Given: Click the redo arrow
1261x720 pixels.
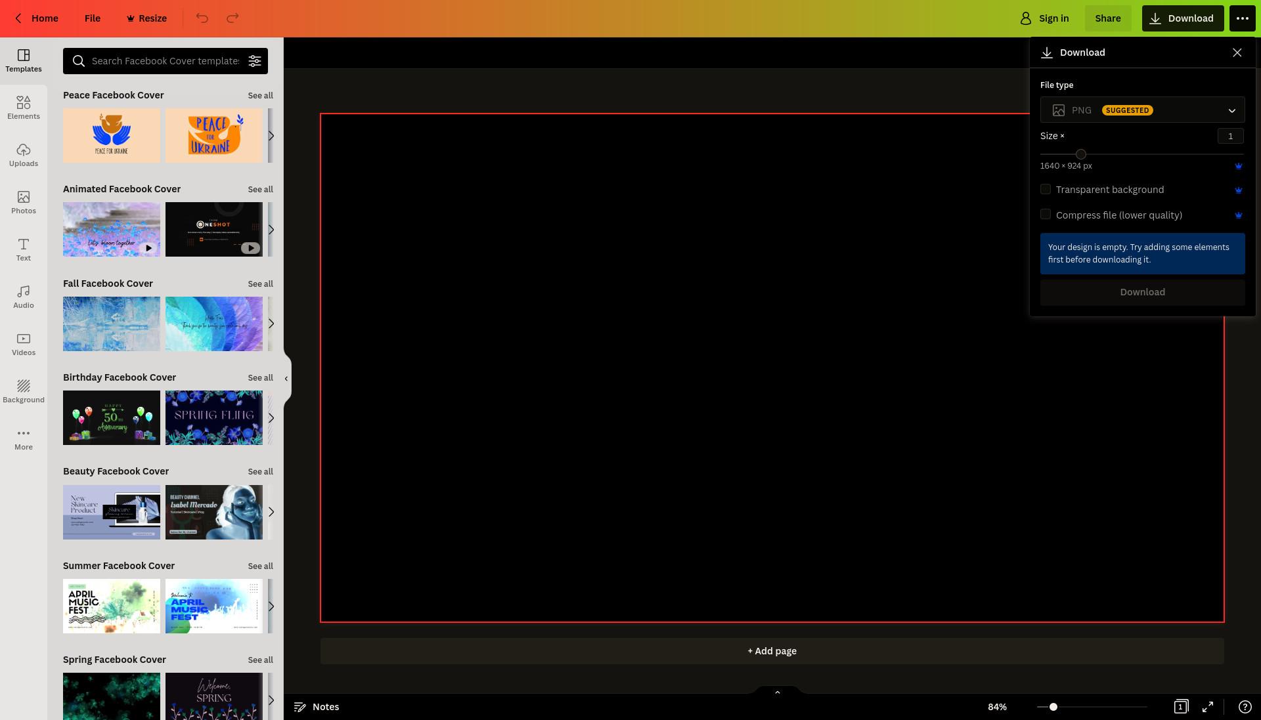Looking at the screenshot, I should [232, 18].
